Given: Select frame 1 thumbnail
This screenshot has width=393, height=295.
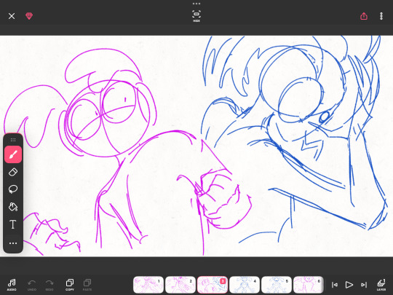Looking at the screenshot, I should (148, 285).
